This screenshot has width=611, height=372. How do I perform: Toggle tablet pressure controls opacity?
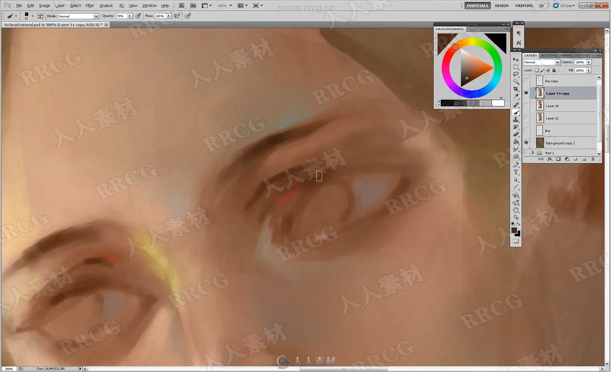click(x=138, y=16)
